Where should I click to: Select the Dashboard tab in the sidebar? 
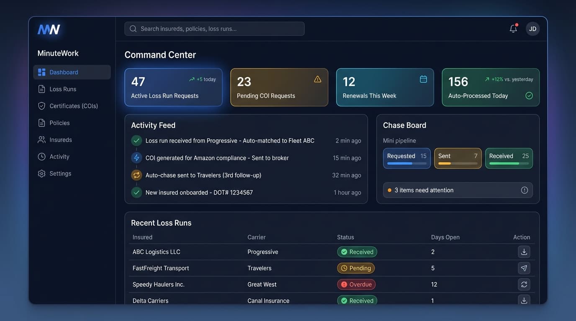[x=64, y=72]
